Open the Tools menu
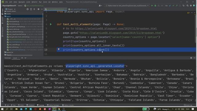The height and width of the screenshot is (111, 197). click(x=45, y=2)
